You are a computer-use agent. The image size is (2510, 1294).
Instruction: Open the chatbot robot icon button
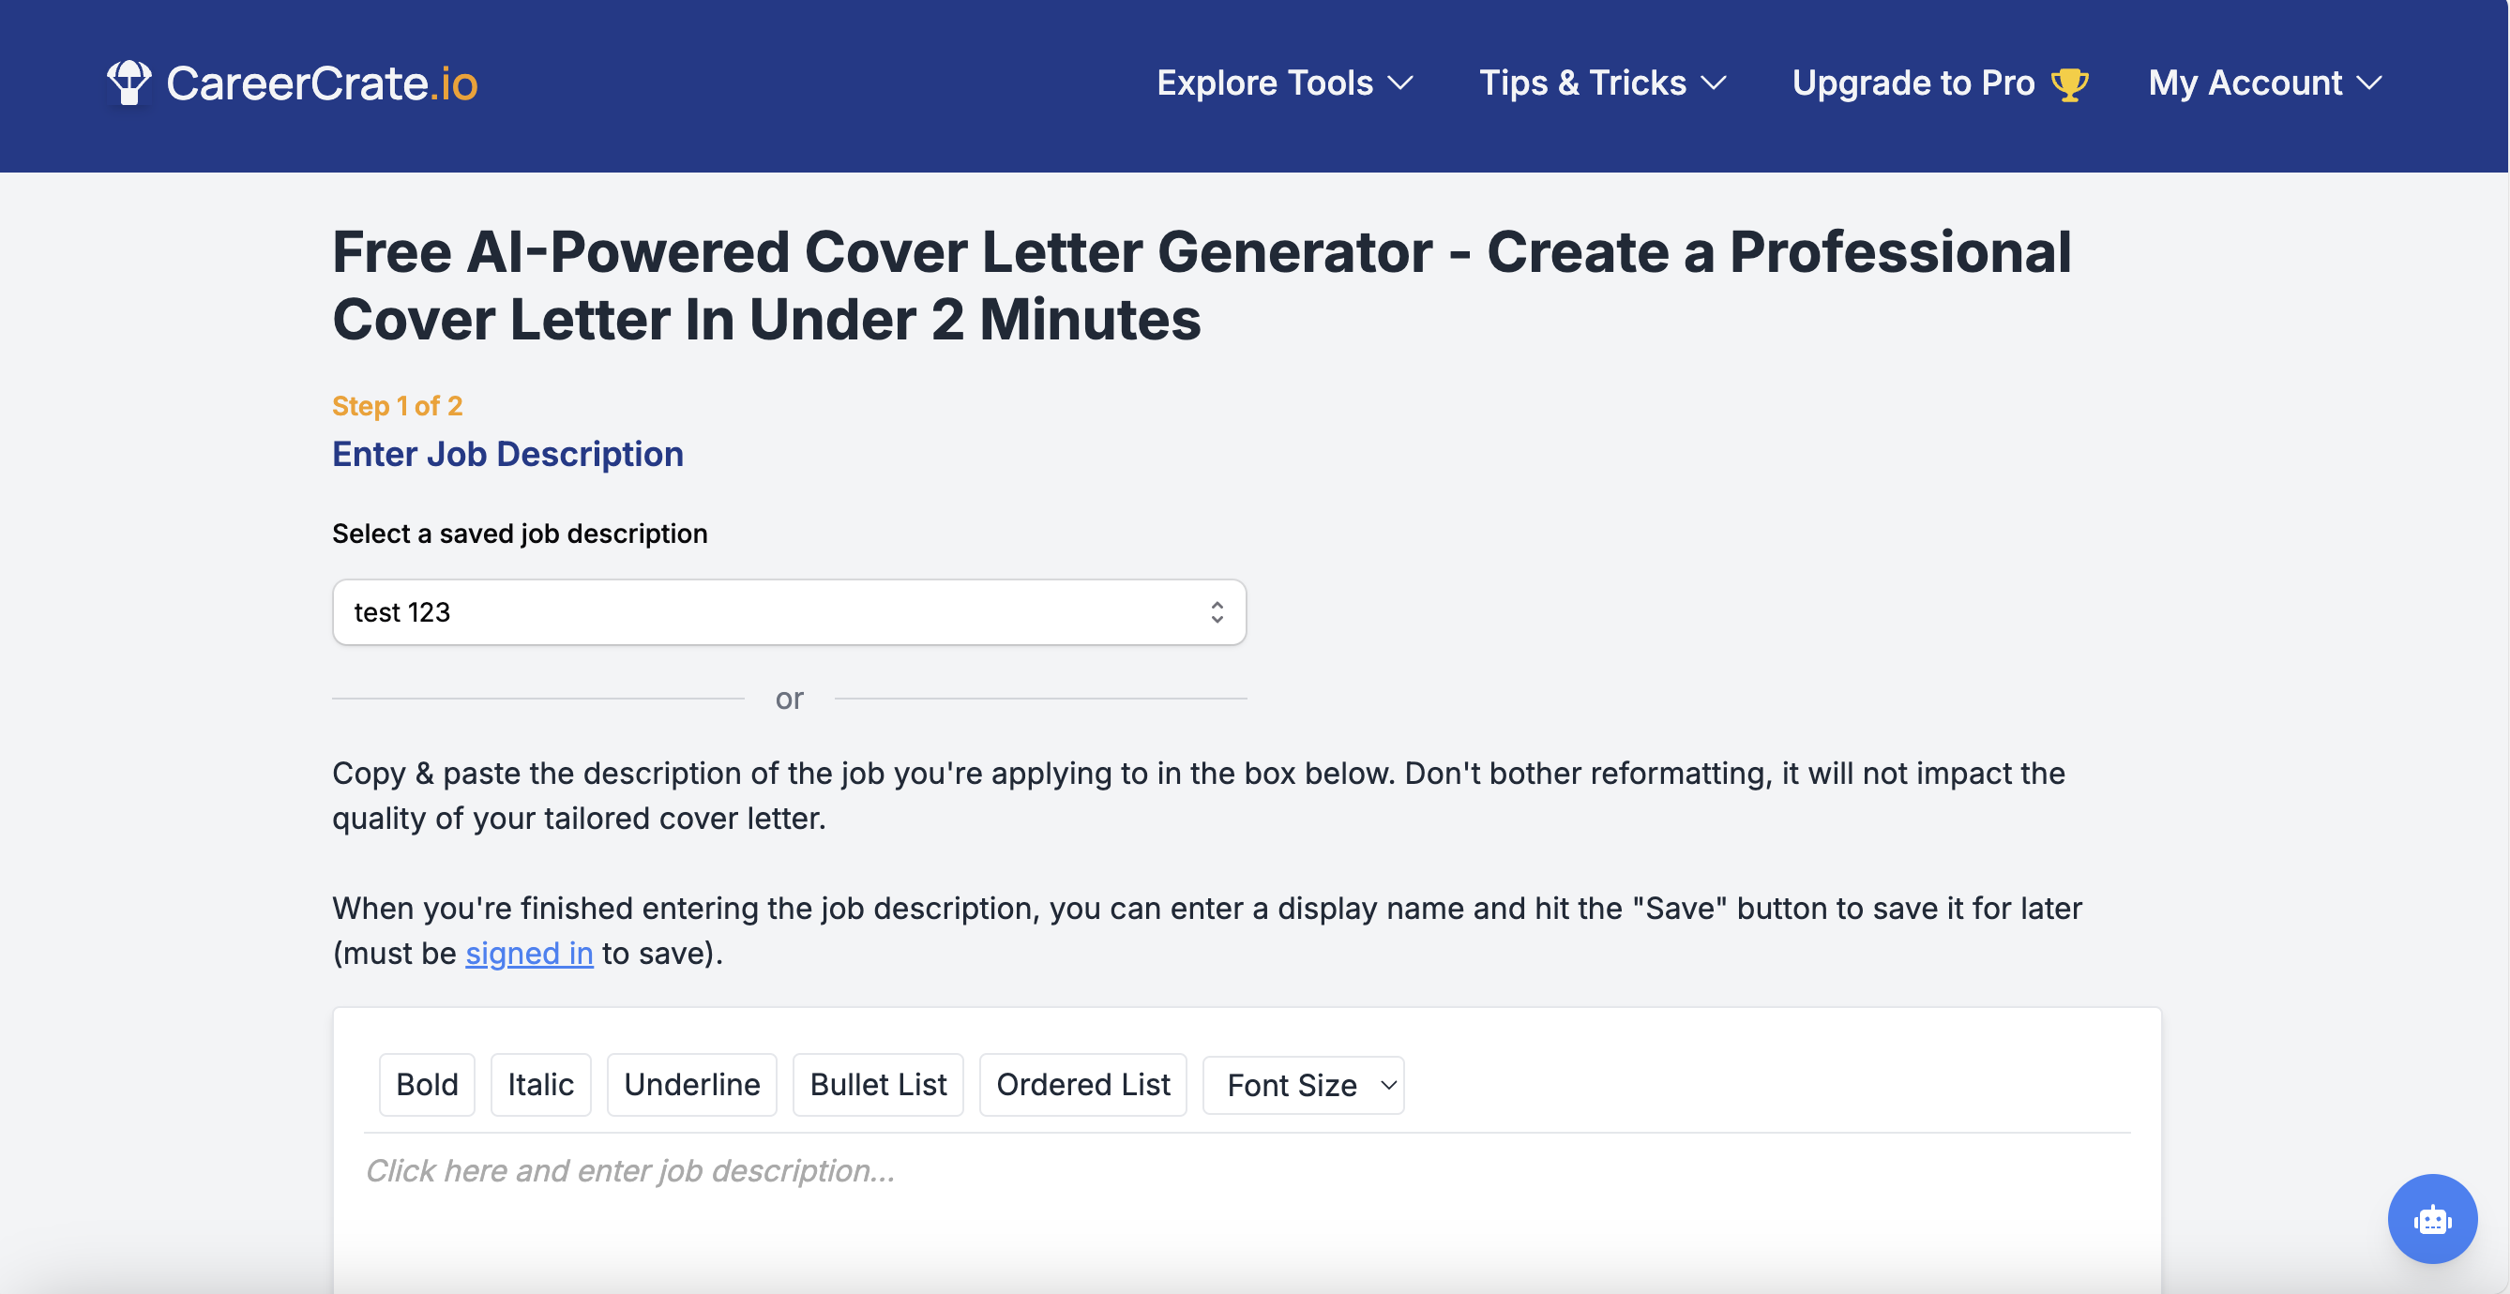point(2431,1218)
